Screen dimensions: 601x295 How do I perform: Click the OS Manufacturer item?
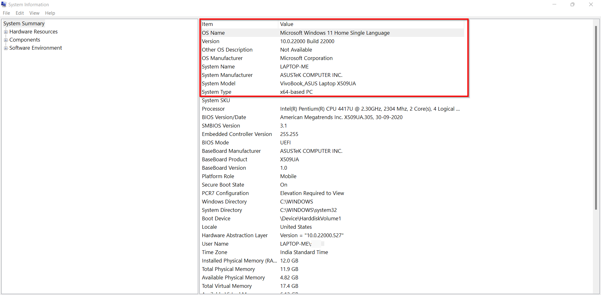[222, 58]
